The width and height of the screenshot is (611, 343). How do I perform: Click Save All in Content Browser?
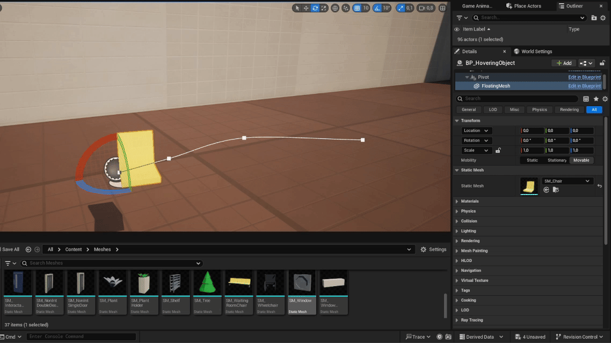coord(11,249)
